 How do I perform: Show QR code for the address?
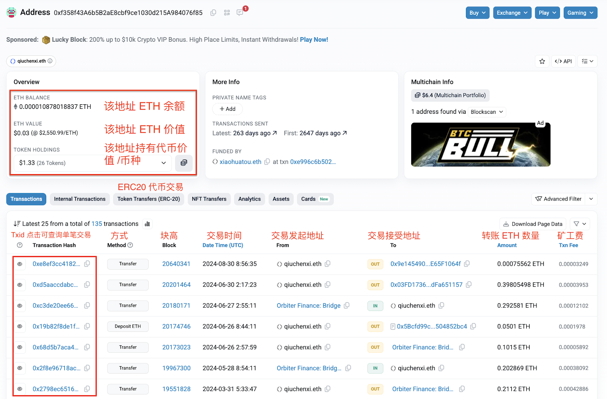tap(227, 13)
